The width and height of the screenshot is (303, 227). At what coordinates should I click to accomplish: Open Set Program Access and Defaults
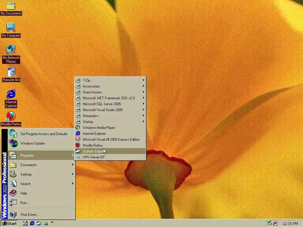(41, 134)
